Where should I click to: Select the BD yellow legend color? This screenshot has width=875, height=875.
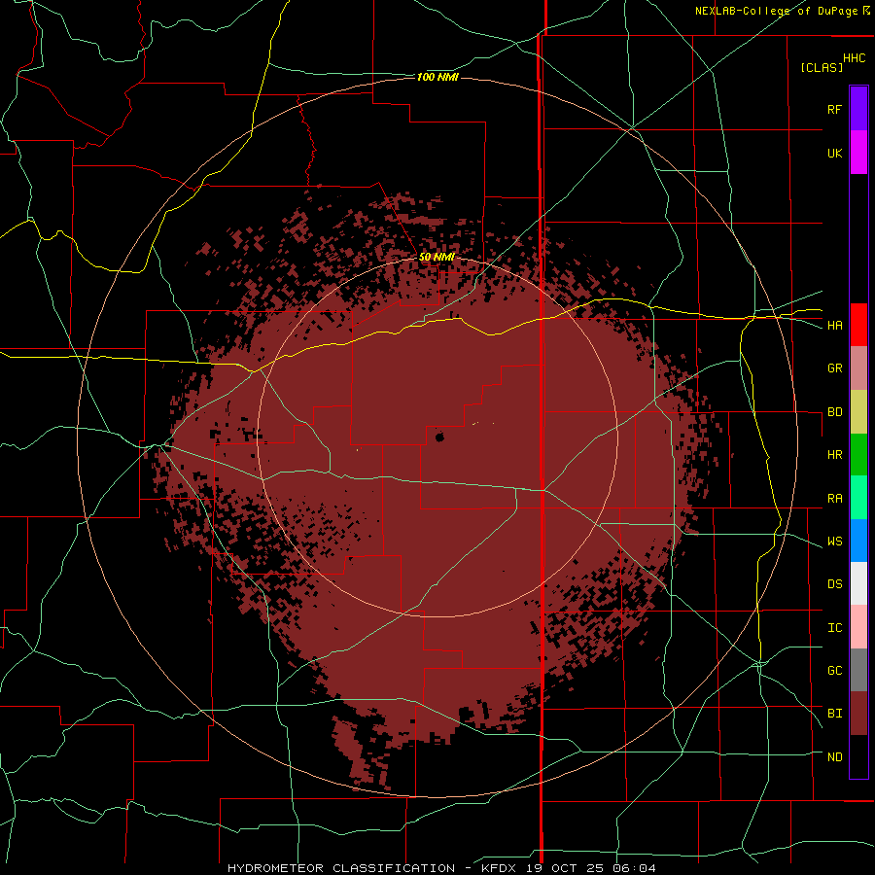point(858,412)
